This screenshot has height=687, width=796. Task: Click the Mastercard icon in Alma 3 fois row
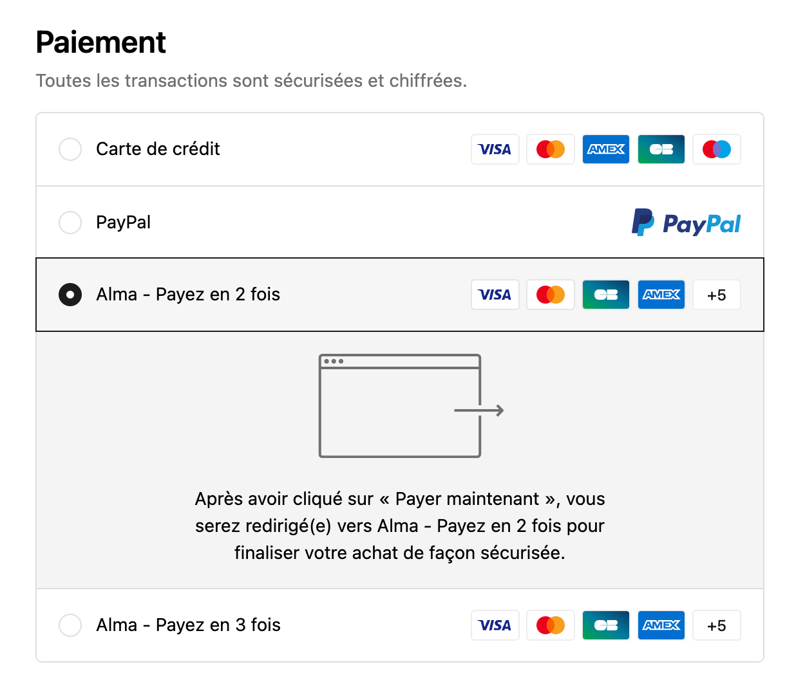550,625
